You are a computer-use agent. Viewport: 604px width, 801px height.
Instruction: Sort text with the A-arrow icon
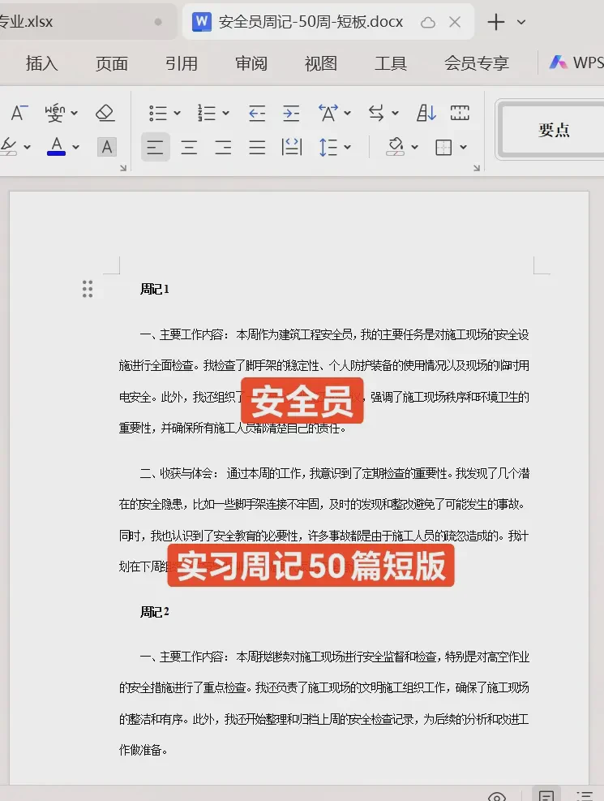pyautogui.click(x=426, y=113)
